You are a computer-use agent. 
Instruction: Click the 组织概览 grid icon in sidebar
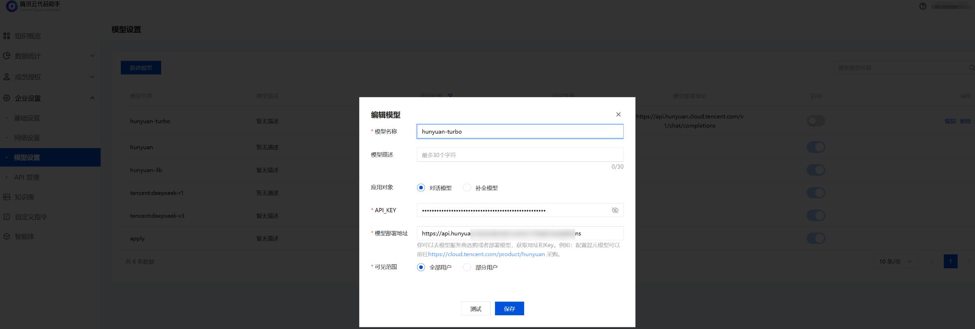coord(6,36)
